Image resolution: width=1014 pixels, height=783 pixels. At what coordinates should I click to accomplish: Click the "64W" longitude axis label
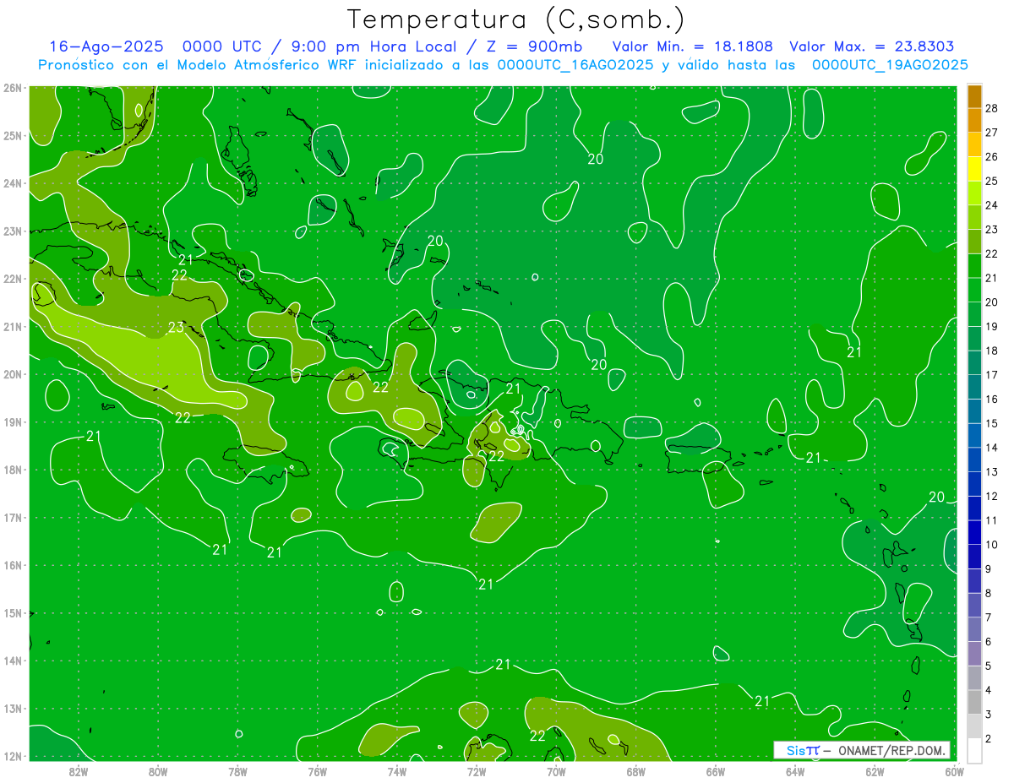795,771
